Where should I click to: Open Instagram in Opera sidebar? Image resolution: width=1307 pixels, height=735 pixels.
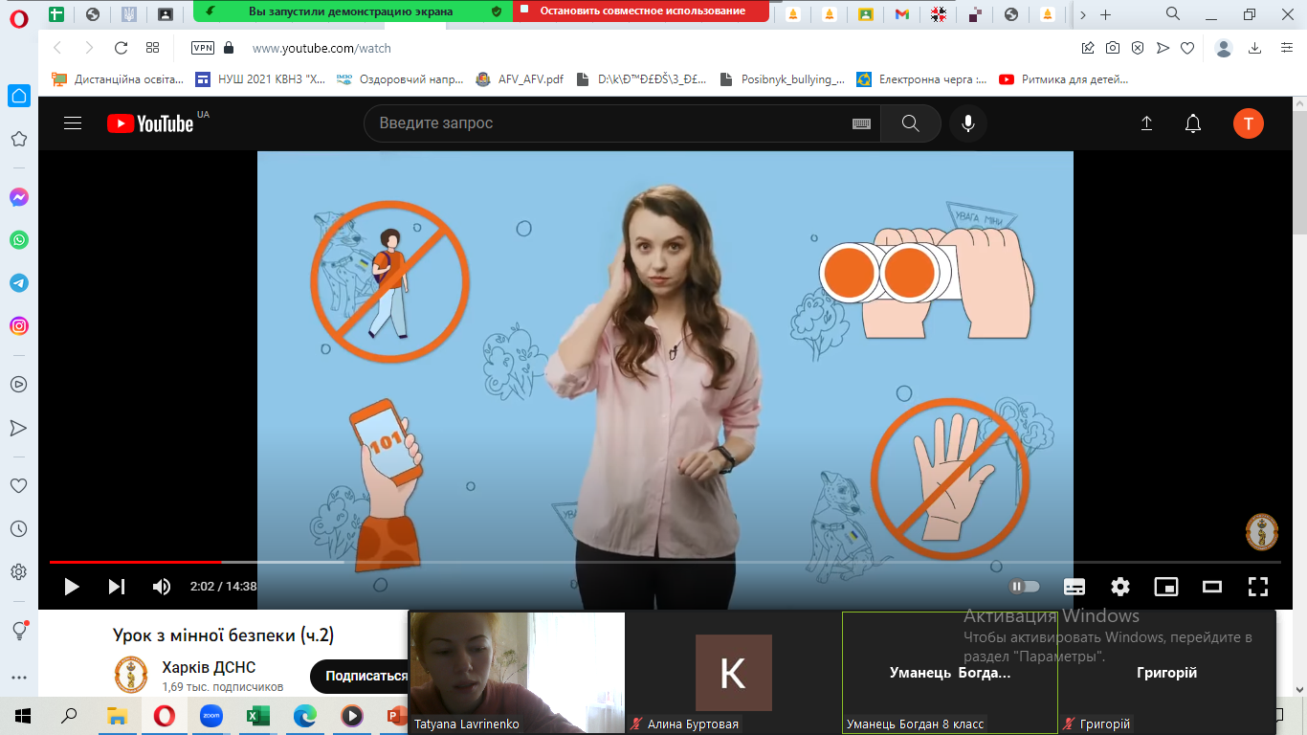pyautogui.click(x=19, y=326)
